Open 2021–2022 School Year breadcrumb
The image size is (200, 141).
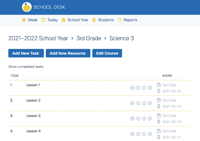point(38,38)
